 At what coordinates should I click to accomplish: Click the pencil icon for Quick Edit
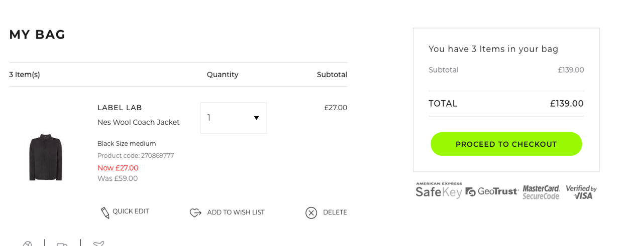click(105, 212)
